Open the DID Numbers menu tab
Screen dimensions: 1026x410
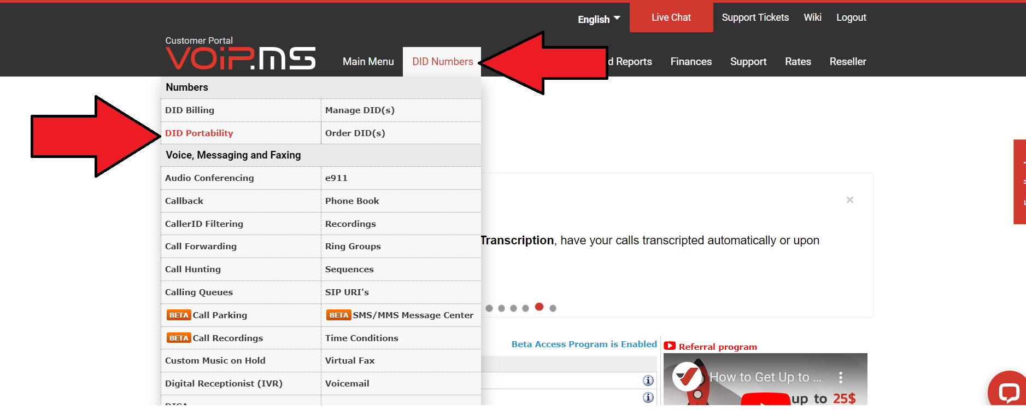click(443, 62)
